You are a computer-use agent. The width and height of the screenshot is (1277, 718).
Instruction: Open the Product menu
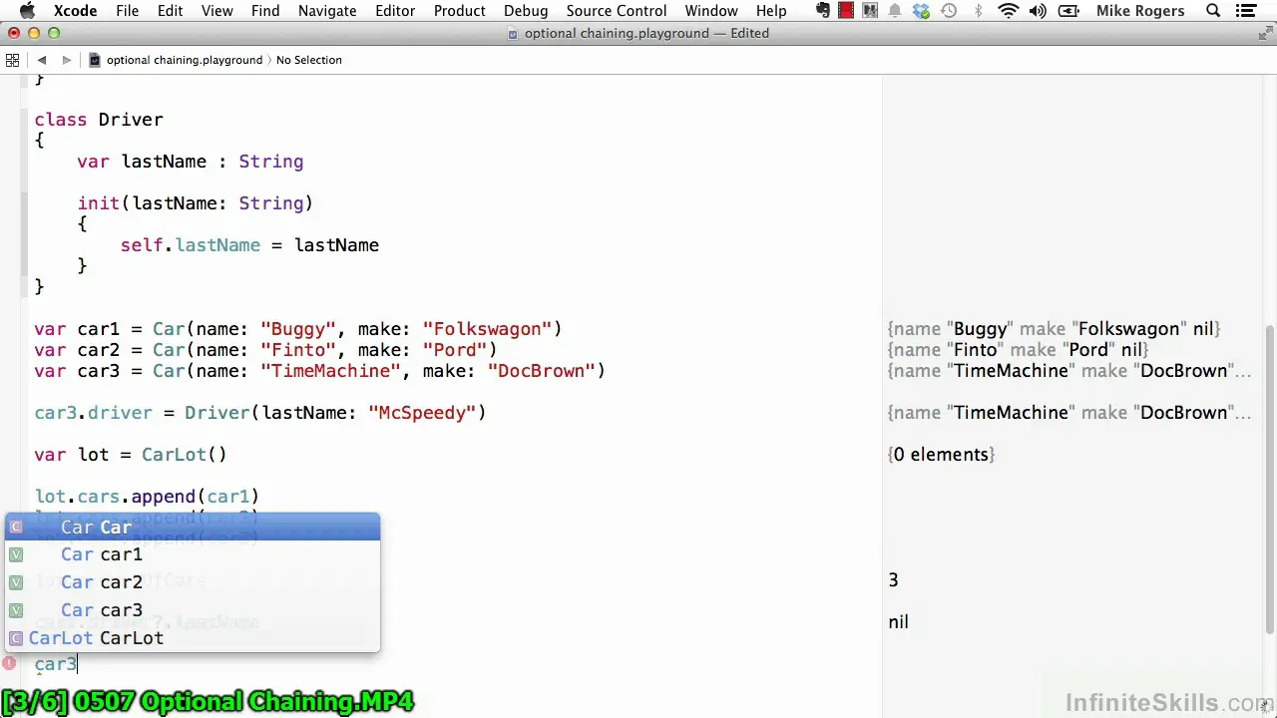[459, 11]
